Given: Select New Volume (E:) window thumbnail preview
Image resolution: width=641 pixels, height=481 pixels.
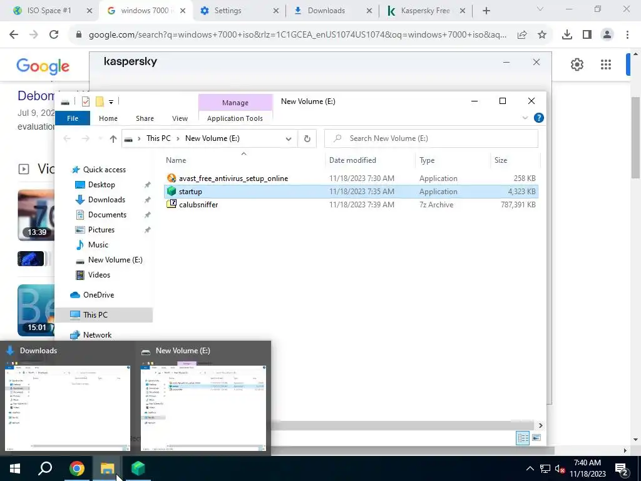Looking at the screenshot, I should point(203,398).
